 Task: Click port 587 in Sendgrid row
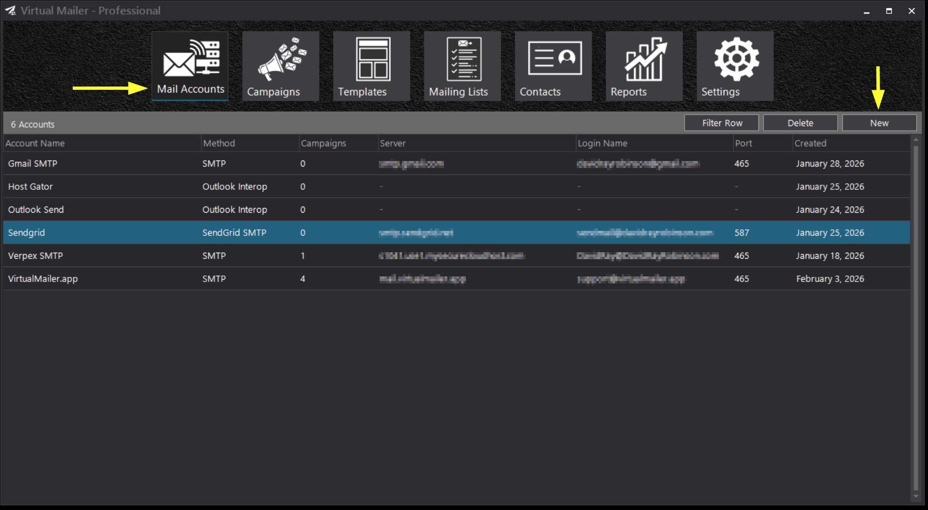click(x=742, y=233)
